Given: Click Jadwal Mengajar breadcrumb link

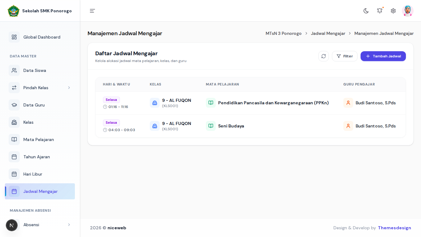Looking at the screenshot, I should point(328,33).
